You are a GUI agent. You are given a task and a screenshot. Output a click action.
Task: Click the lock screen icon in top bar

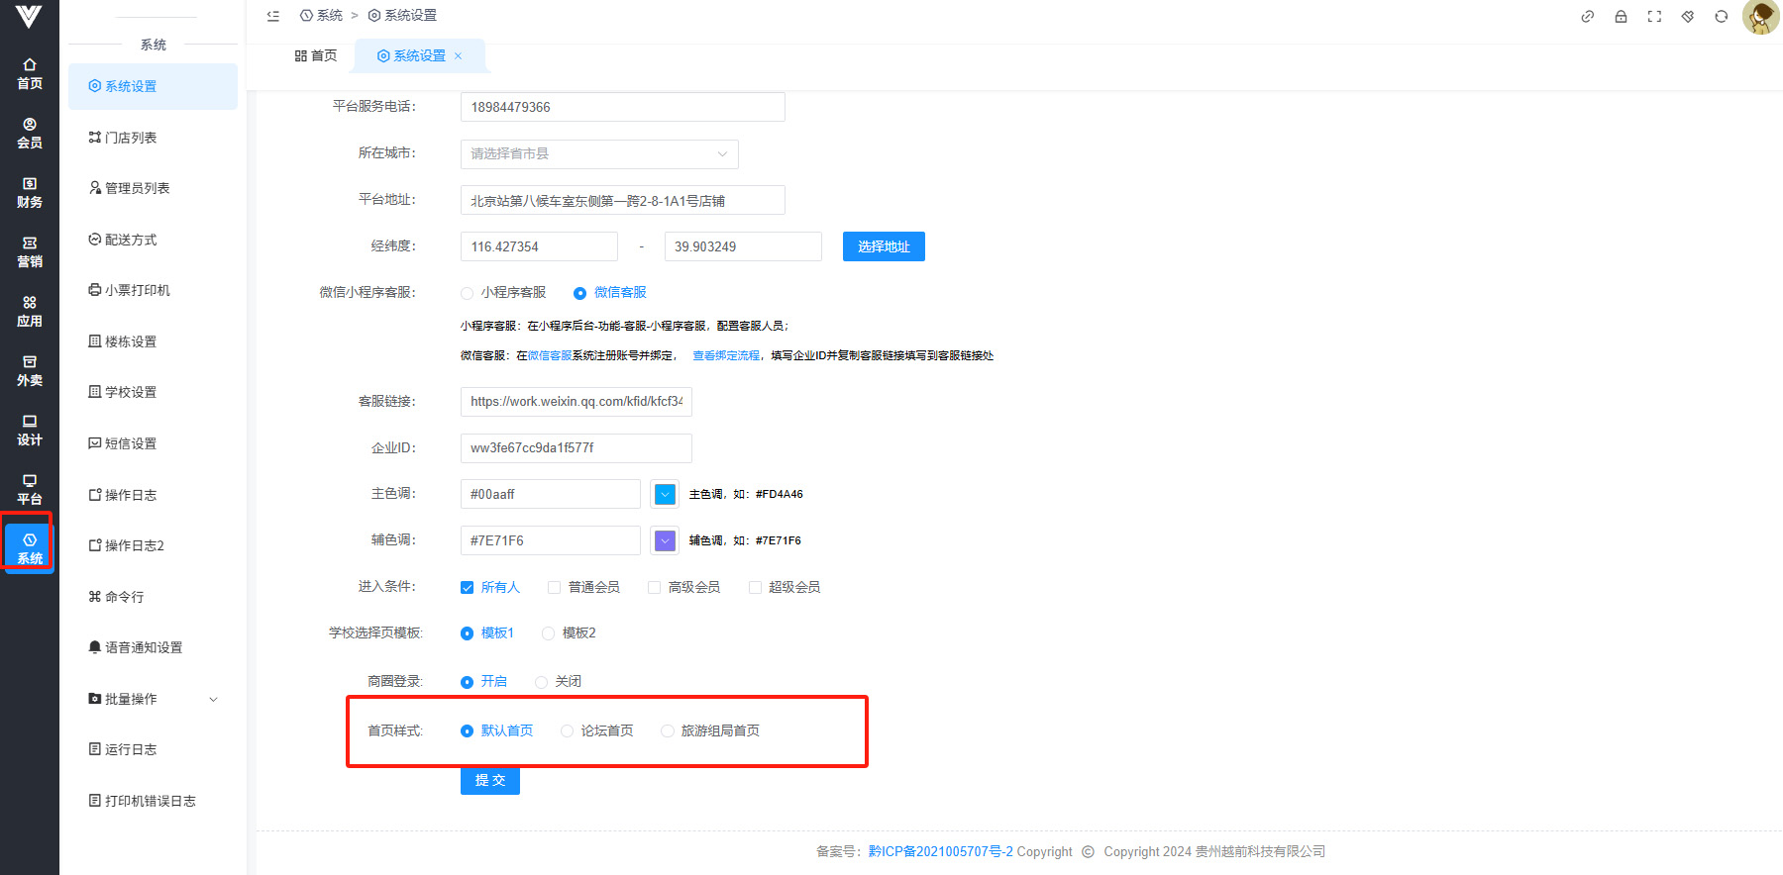tap(1621, 17)
